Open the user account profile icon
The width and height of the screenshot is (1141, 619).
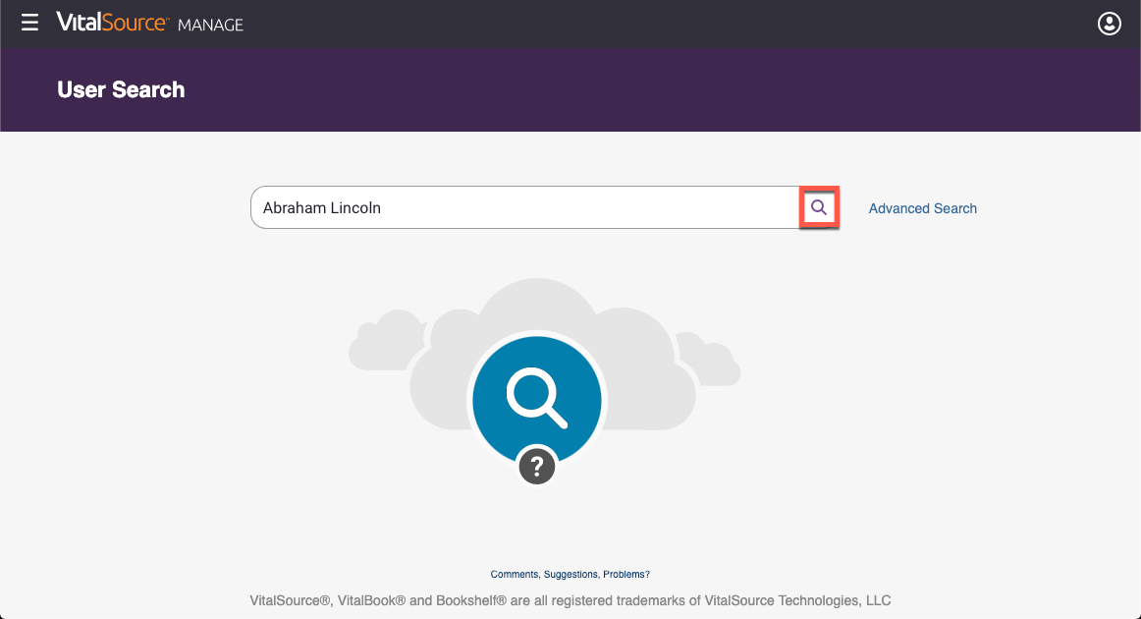click(1109, 24)
